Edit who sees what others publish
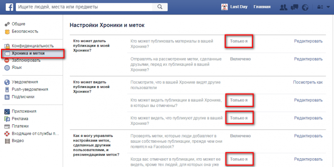 pos(308,118)
